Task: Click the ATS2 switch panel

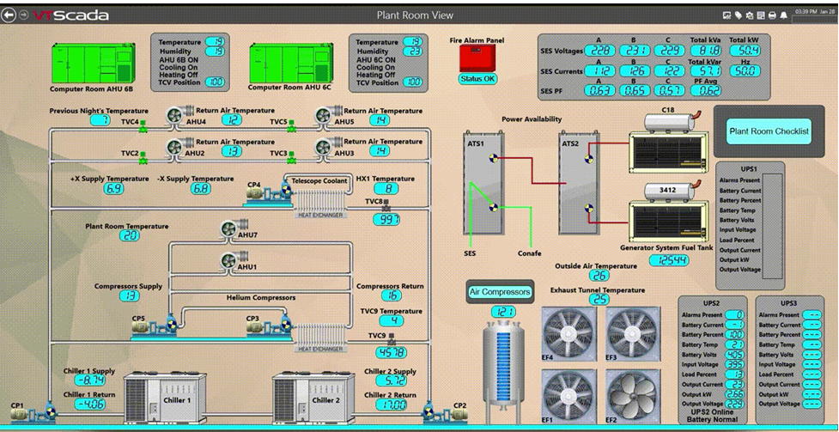Action: (579, 183)
